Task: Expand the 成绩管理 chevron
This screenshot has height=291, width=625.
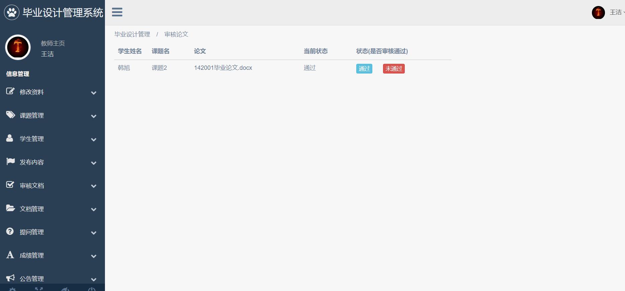Action: (94, 256)
